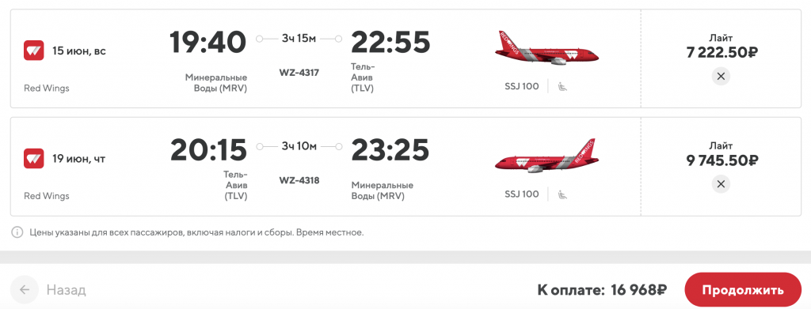Click the Лайт 7 222.50₽ fare label

[x=722, y=47]
